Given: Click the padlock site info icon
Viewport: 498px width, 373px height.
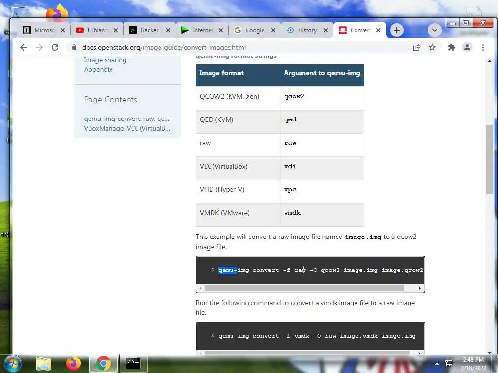Looking at the screenshot, I should point(74,47).
